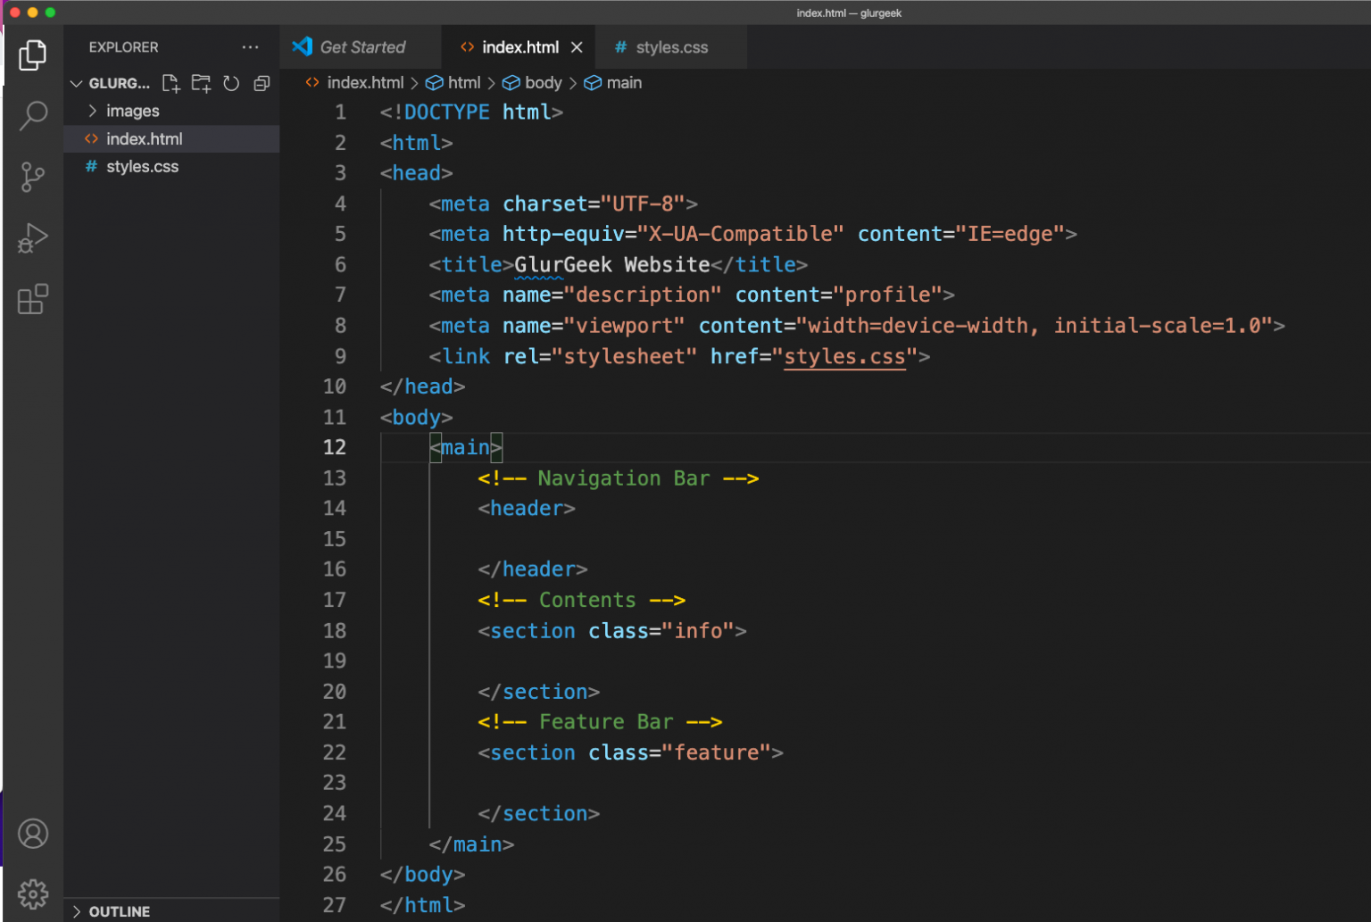Expand the Outline panel

click(119, 911)
